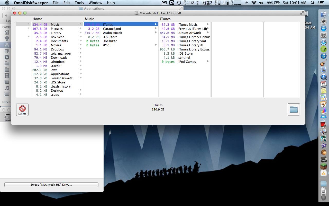
Task: Click Pictures camera icon in Finder sidebar
Action: coord(7,82)
